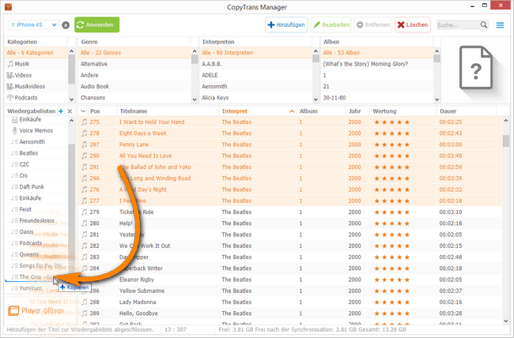514x338 pixels.
Task: Sort by Interpret column header
Action: [257, 111]
